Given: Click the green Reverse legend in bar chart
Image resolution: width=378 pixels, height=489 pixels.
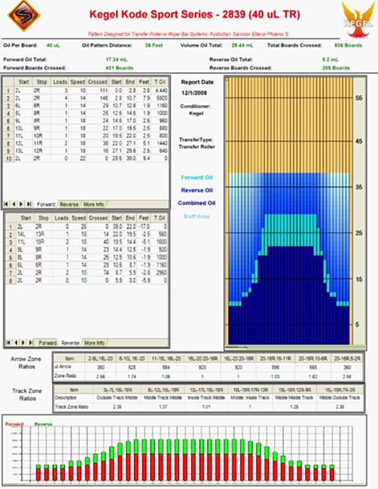Looking at the screenshot, I should tap(43, 424).
